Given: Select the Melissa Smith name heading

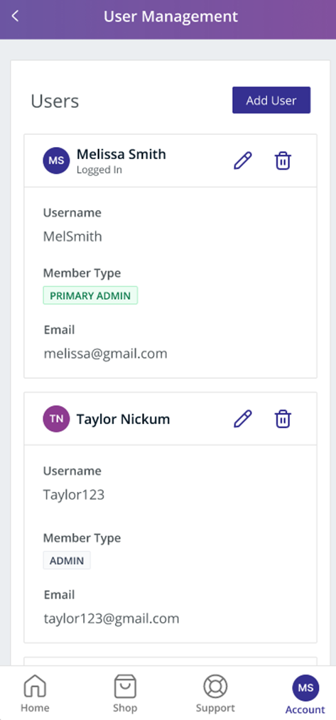Looking at the screenshot, I should 121,154.
